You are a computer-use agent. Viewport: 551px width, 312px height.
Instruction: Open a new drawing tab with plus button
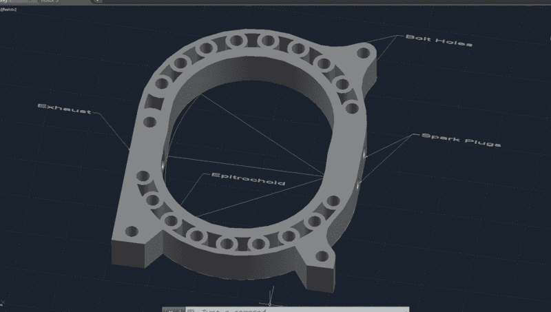point(97,1)
